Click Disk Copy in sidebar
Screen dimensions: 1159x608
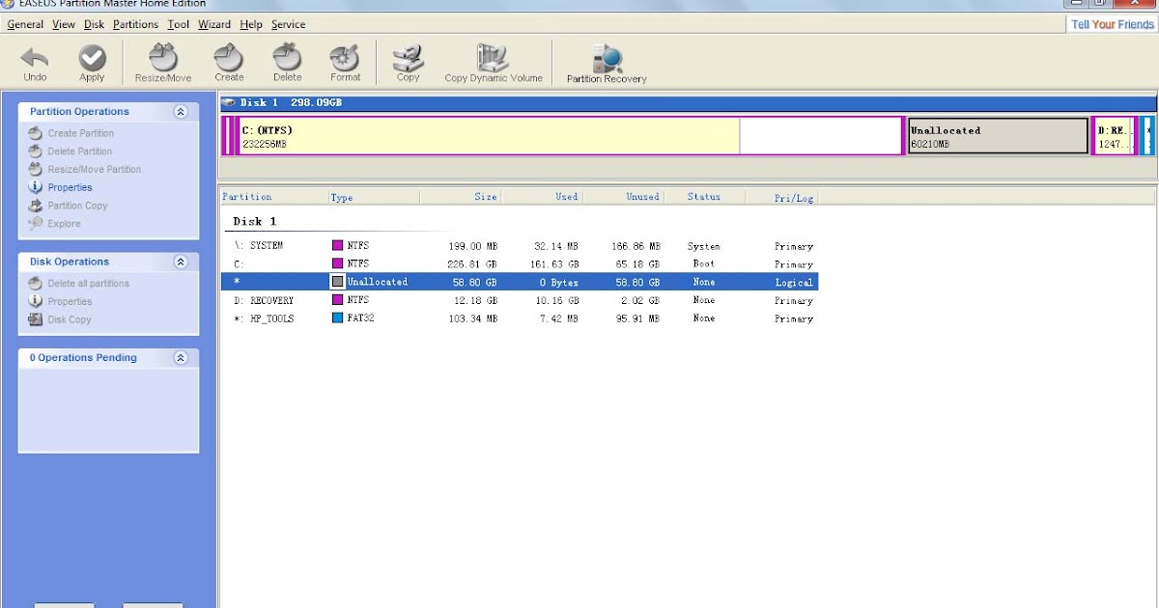pyautogui.click(x=70, y=320)
